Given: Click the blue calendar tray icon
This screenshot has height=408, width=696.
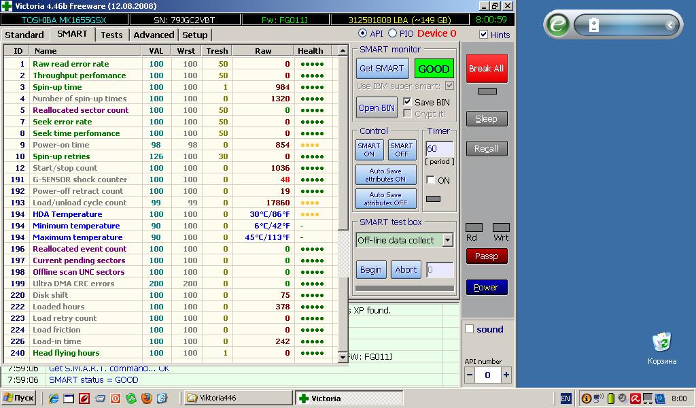Looking at the screenshot, I should pyautogui.click(x=660, y=398).
